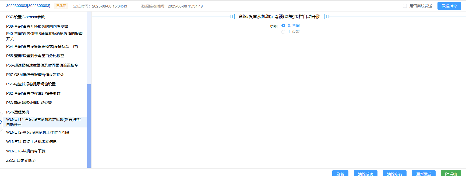Select P64-远程关机 from the command list
The width and height of the screenshot is (466, 176).
[x=18, y=112]
